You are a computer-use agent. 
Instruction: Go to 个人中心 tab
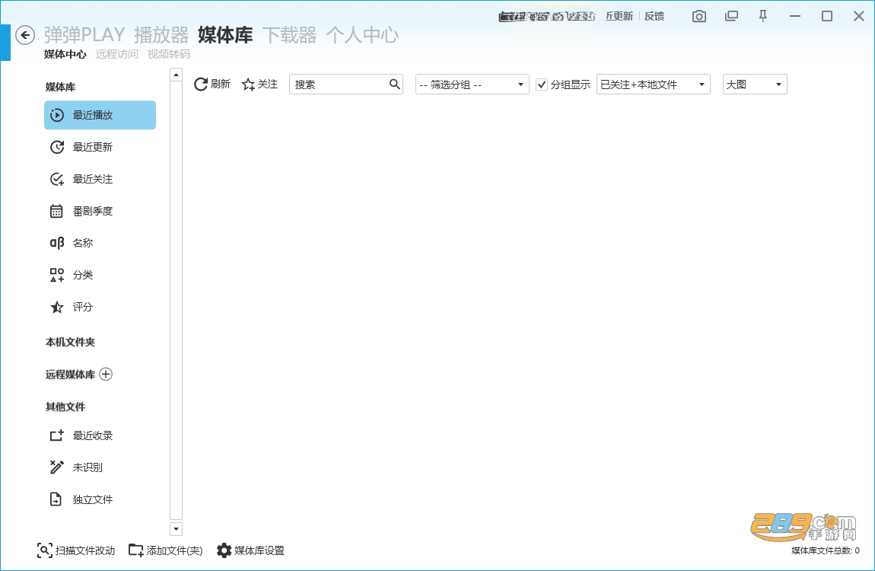tap(362, 35)
